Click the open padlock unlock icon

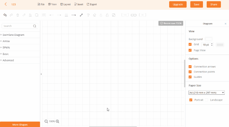[x=107, y=15]
